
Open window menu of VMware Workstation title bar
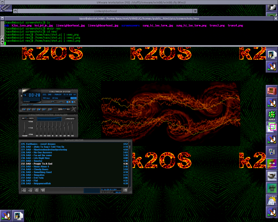pyautogui.click(x=2, y=2)
